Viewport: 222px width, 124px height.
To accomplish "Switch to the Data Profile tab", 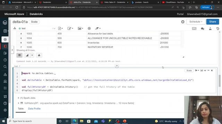I will tap(34, 109).
